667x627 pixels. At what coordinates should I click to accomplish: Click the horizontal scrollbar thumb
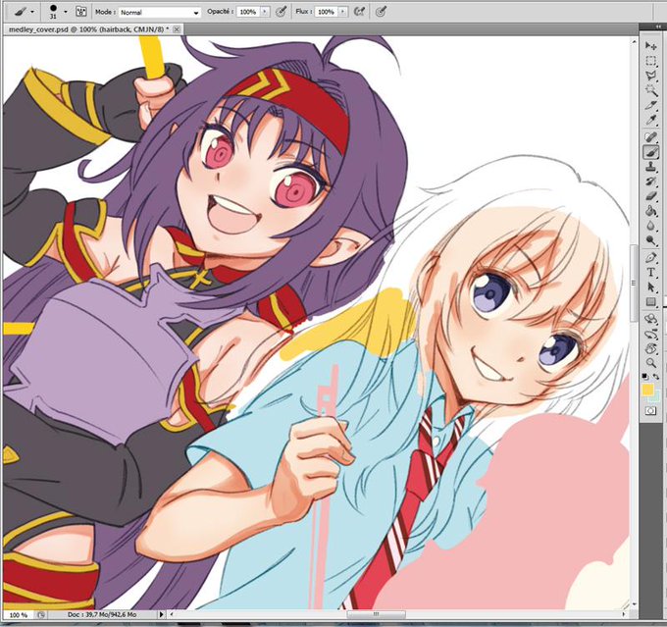click(x=376, y=614)
